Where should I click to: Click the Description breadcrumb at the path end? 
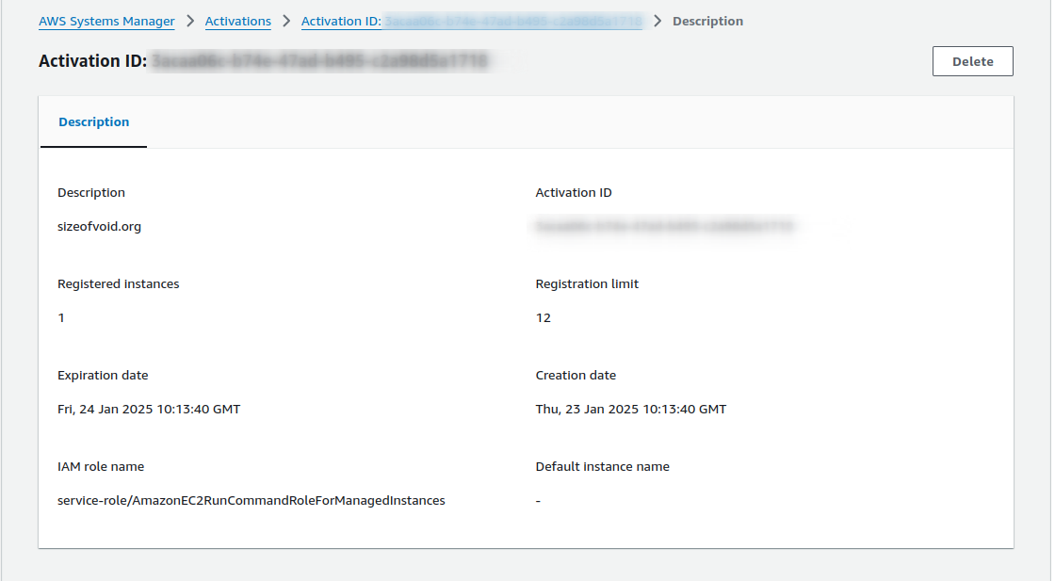click(707, 21)
